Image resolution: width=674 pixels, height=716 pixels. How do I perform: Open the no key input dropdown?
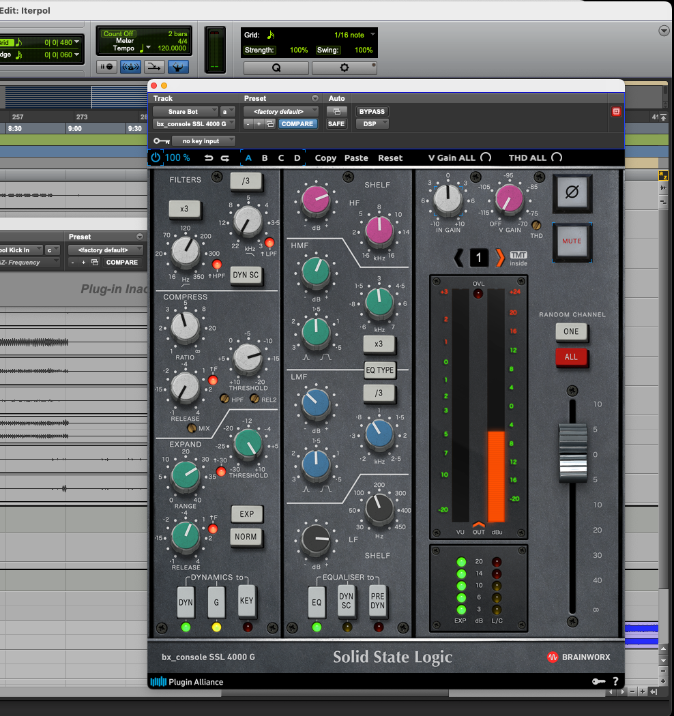(x=204, y=141)
